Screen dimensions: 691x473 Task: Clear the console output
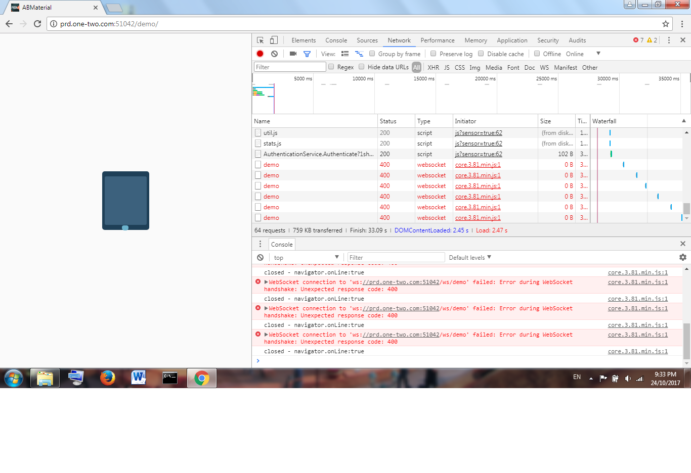coord(260,257)
